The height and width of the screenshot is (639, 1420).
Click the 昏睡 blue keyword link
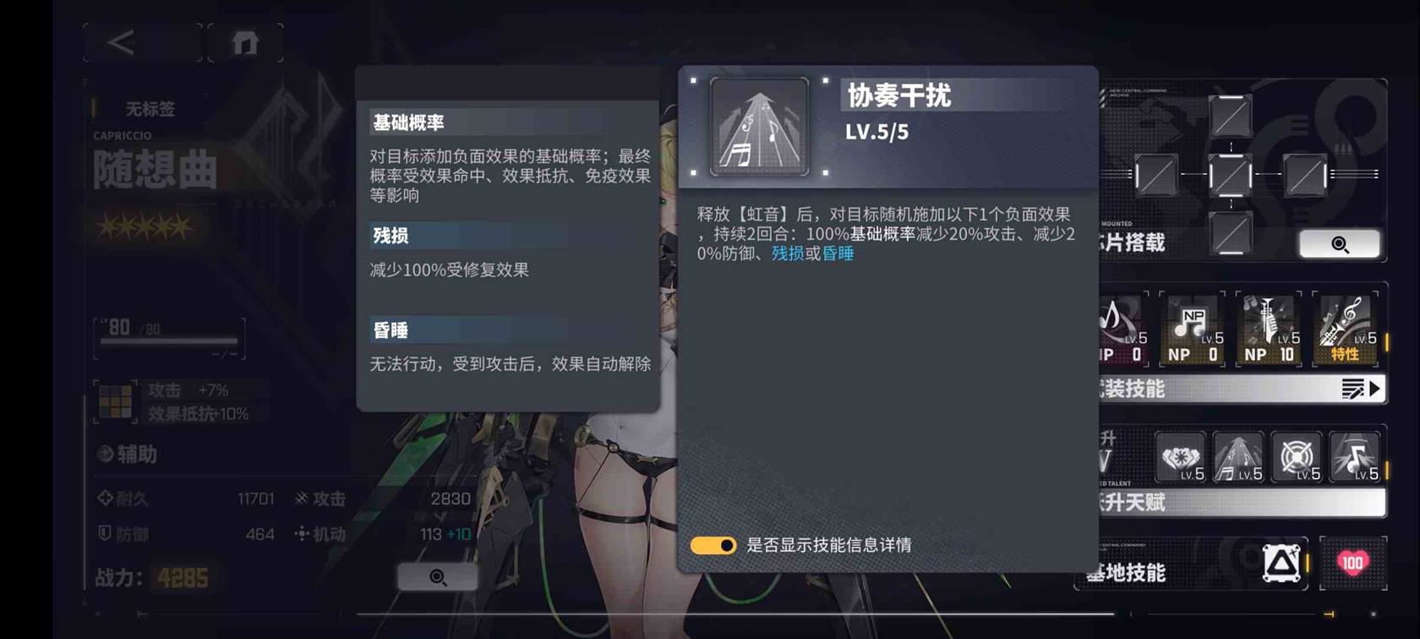(x=838, y=254)
